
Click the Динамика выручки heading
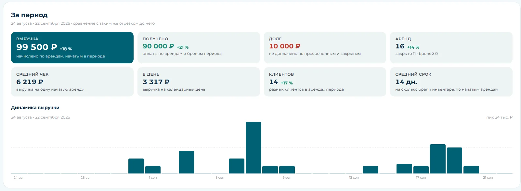point(35,108)
